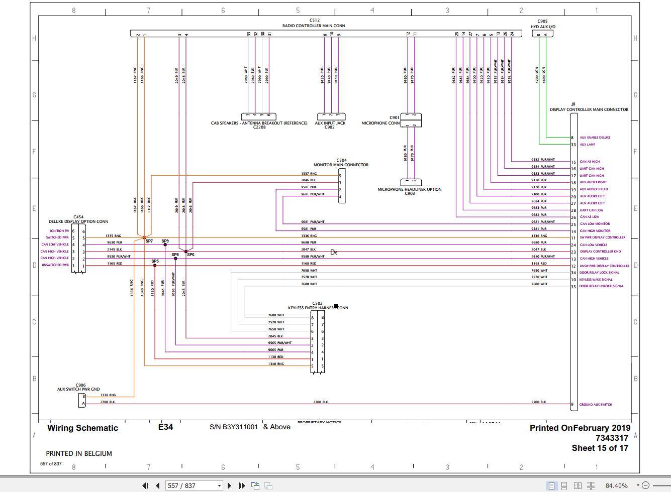The width and height of the screenshot is (671, 492).
Task: Click the J8 Display Controller Main Connector label
Action: pyautogui.click(x=589, y=107)
